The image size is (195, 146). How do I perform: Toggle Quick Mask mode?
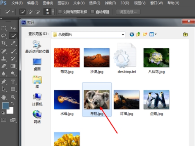(x=3, y=120)
